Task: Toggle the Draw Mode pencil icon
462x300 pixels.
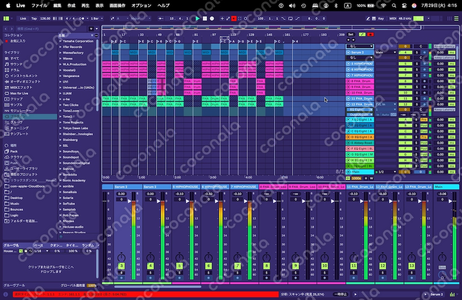Action: 368,18
